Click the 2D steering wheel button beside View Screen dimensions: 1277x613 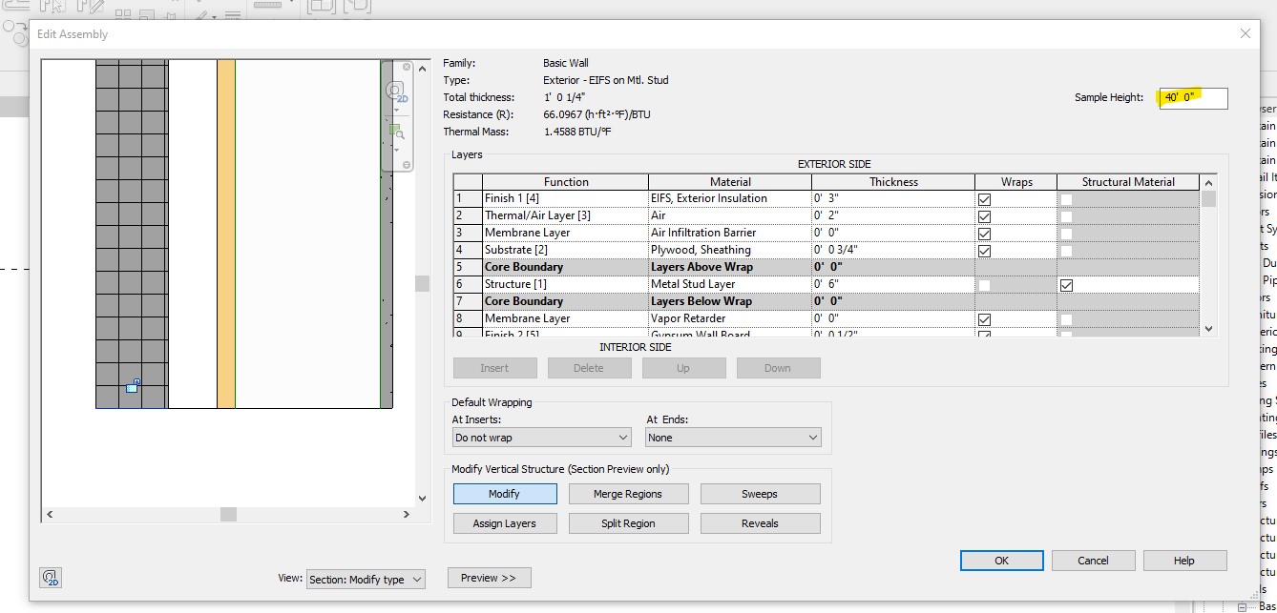pyautogui.click(x=52, y=578)
